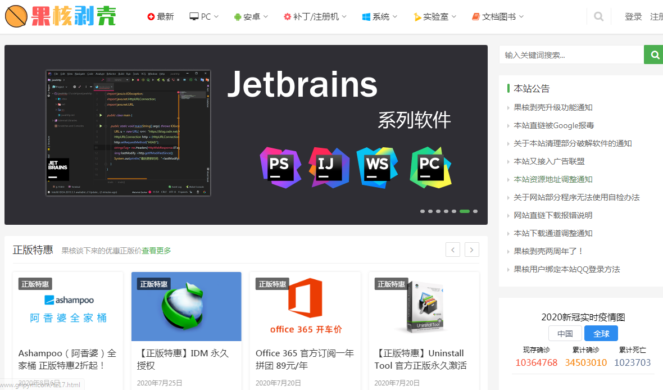
Task: Open 果核用户绑定本站QQ登录方法
Action: 566,269
